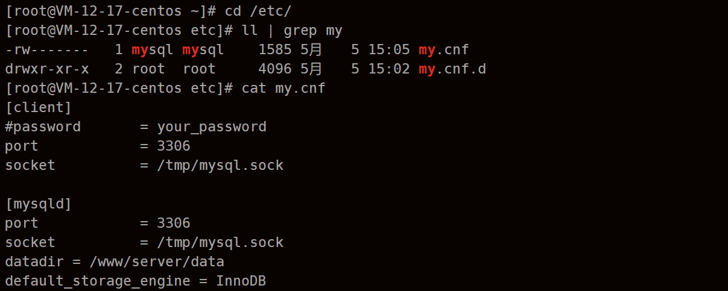The width and height of the screenshot is (728, 291).
Task: Click the 'cd /etc/' command text
Action: click(259, 10)
